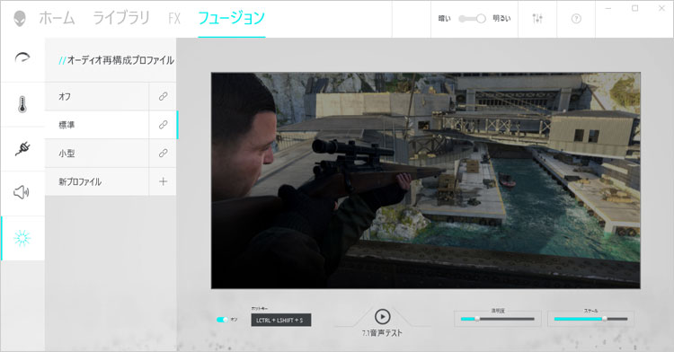Click the link icon beside 小型
This screenshot has width=674, height=352.
pyautogui.click(x=163, y=154)
